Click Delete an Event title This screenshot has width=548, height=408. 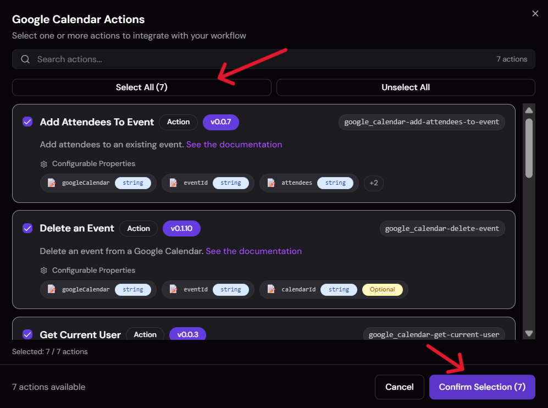click(x=77, y=228)
